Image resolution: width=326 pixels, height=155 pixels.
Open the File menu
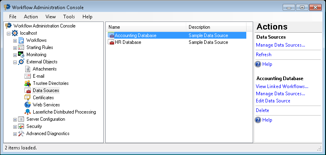click(13, 17)
